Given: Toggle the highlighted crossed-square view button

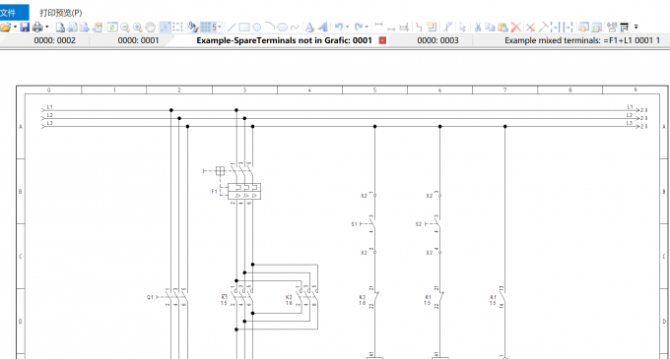Looking at the screenshot, I should pyautogui.click(x=165, y=28).
